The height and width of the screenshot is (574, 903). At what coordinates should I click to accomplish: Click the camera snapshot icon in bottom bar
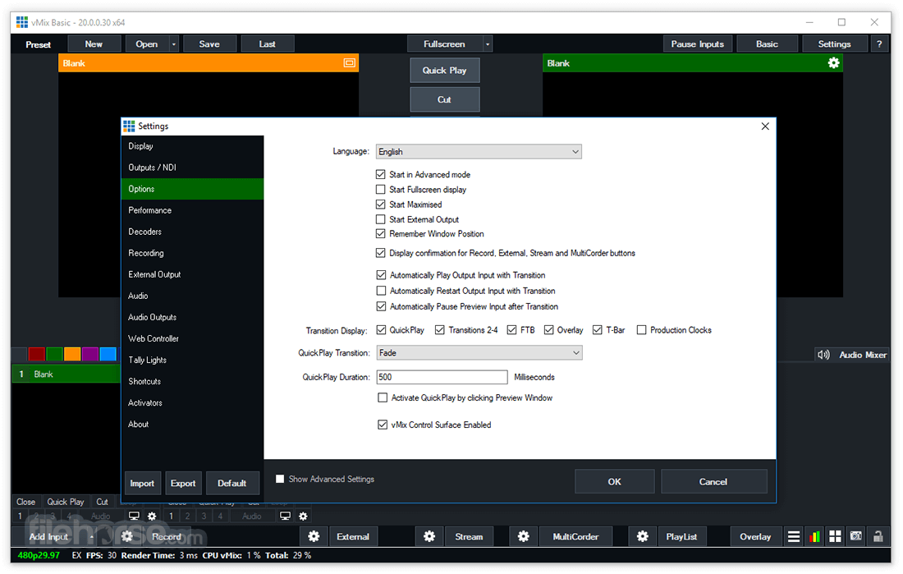point(856,536)
